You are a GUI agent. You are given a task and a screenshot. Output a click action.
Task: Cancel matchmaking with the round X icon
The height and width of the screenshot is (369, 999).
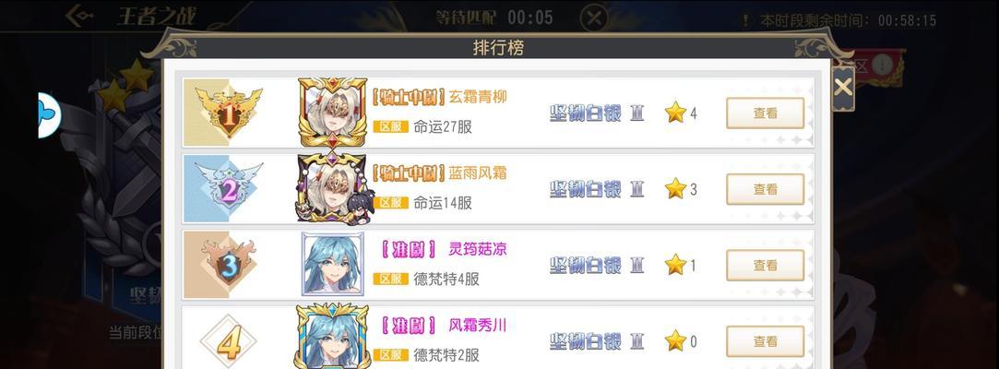[x=594, y=18]
